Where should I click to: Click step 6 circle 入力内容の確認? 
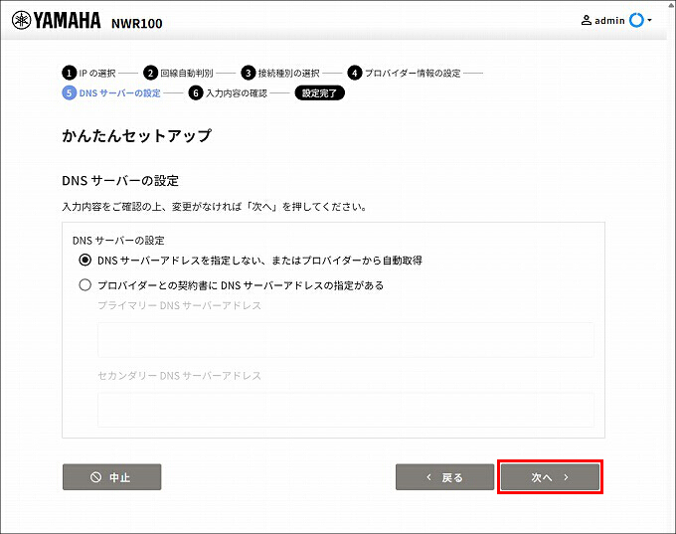(x=196, y=92)
